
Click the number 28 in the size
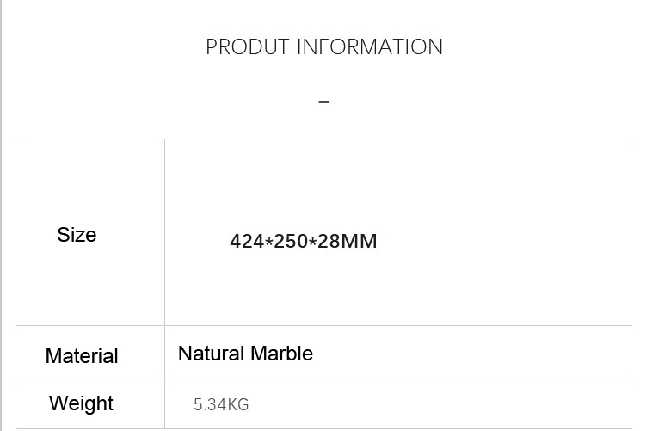coord(329,241)
